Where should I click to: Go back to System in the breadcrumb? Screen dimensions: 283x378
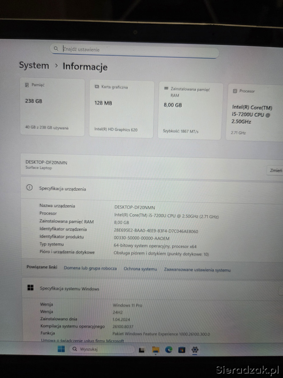(x=34, y=66)
